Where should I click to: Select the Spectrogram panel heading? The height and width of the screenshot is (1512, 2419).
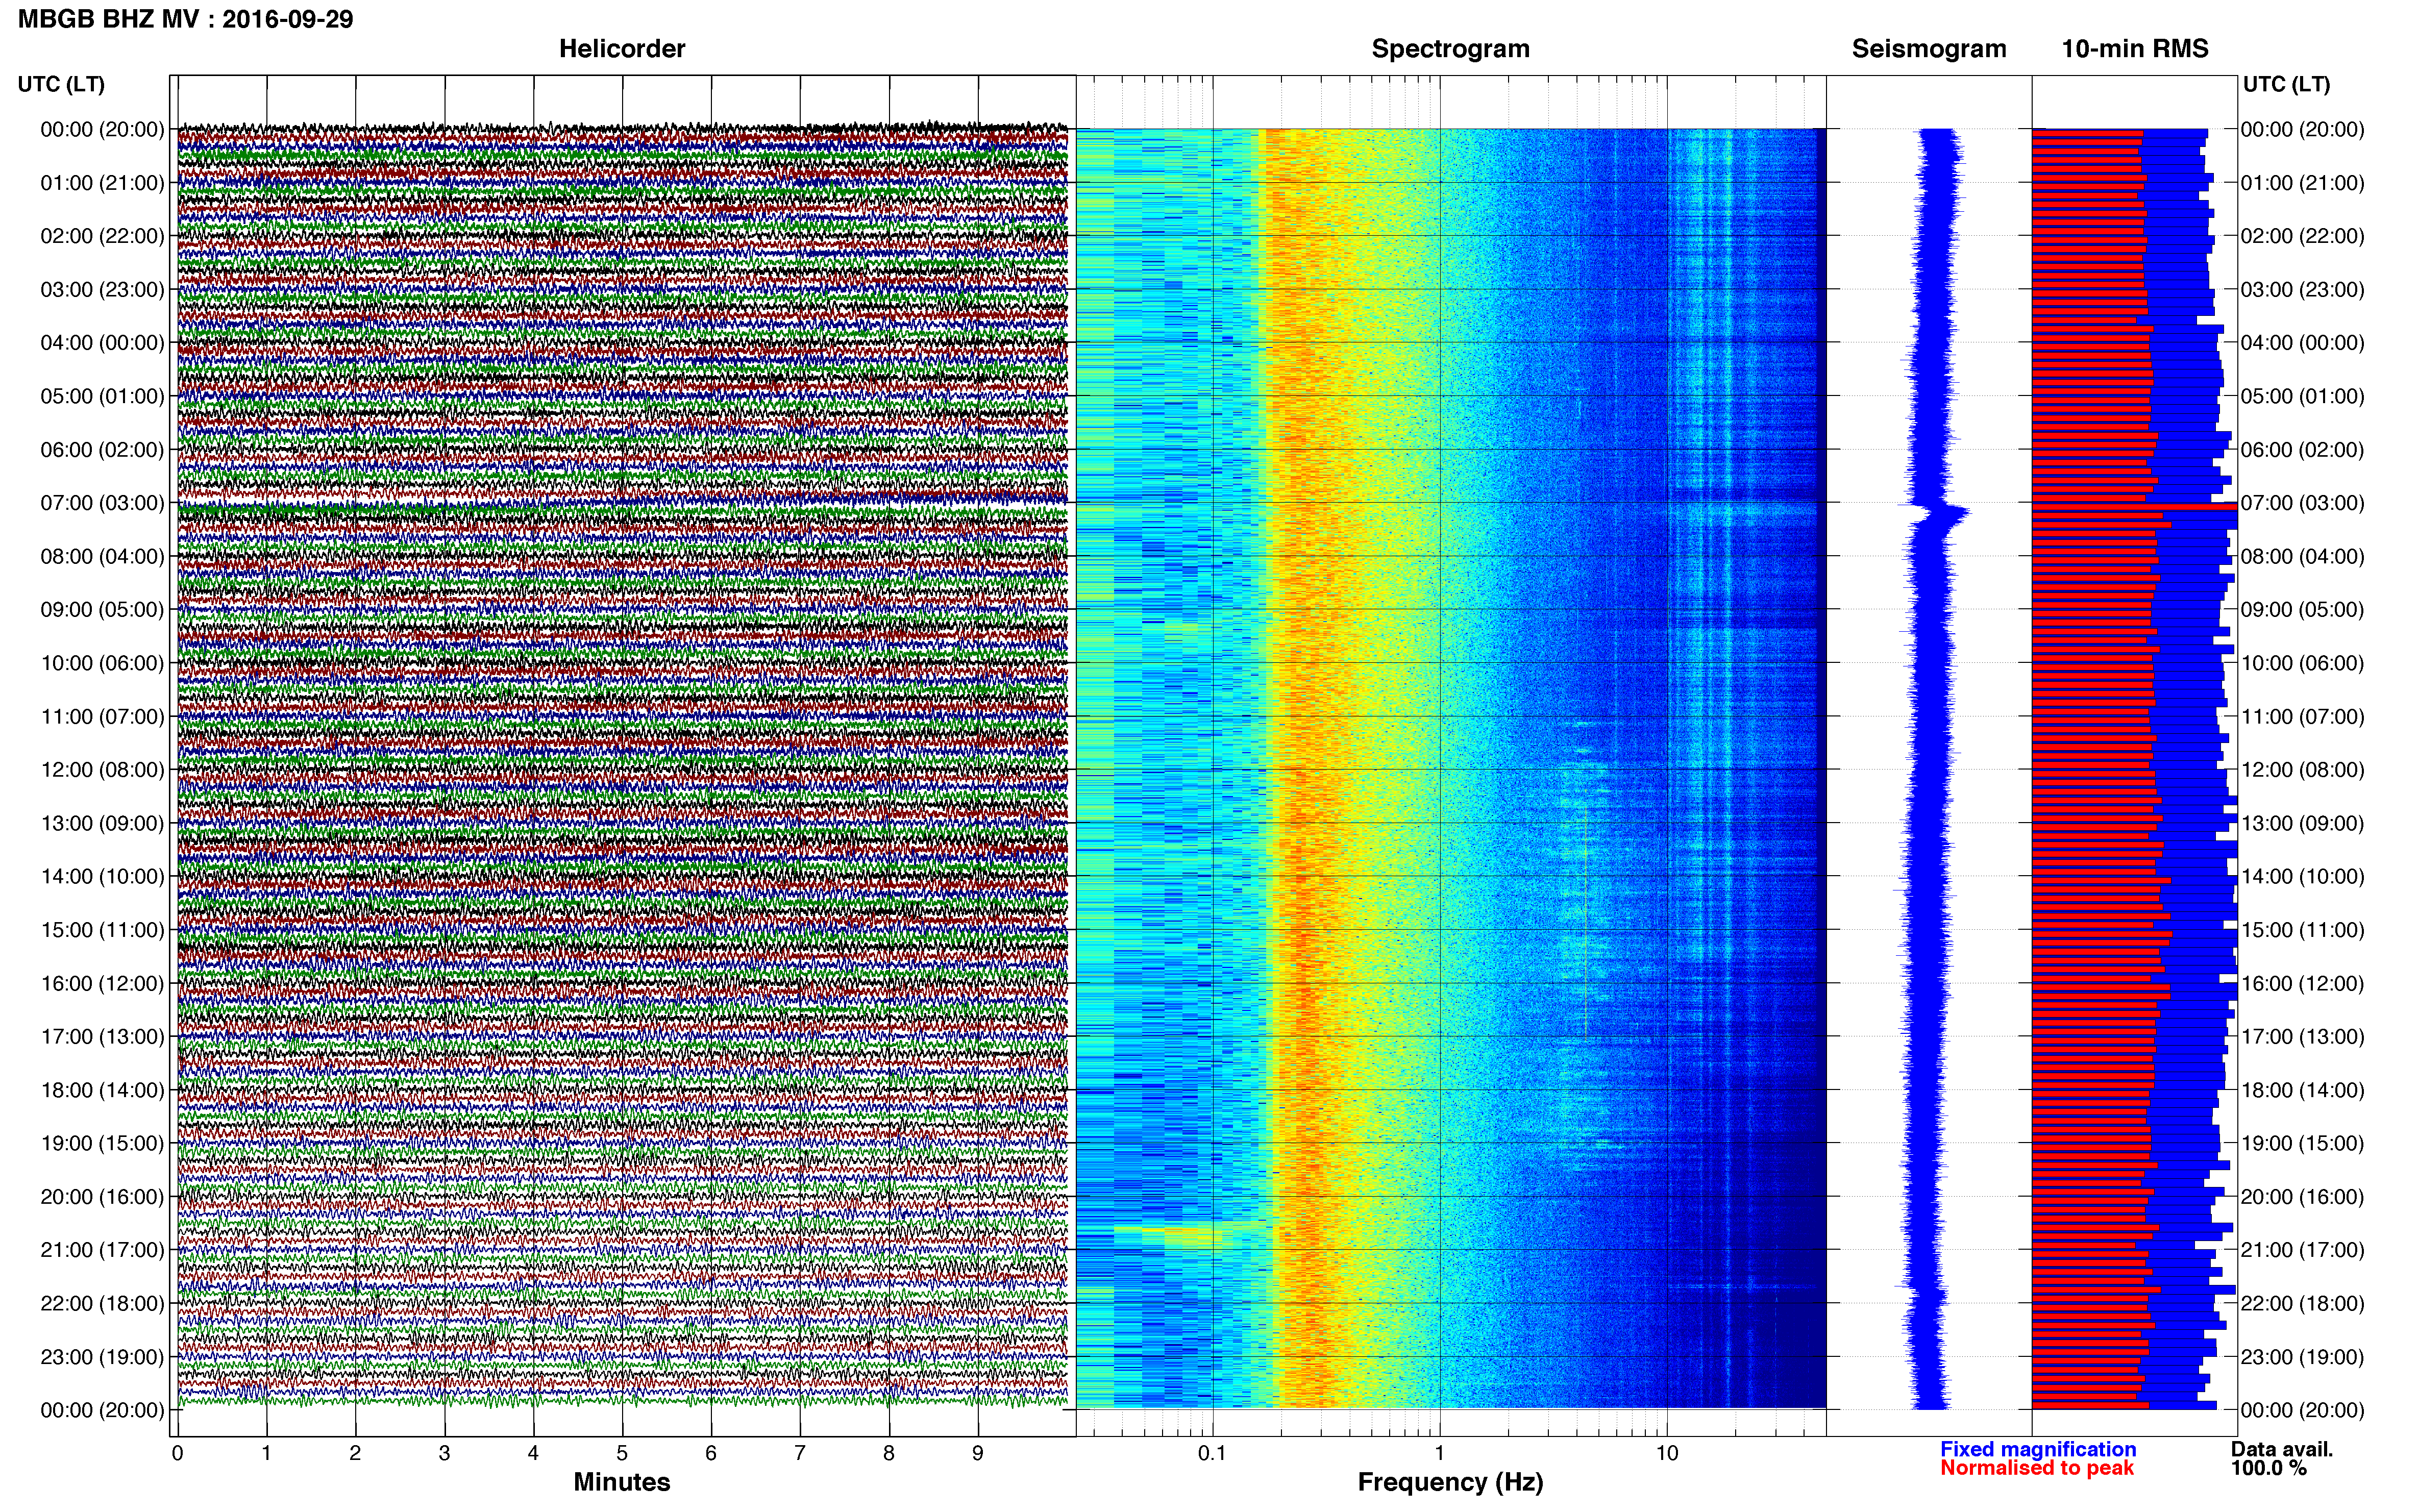tap(1450, 49)
